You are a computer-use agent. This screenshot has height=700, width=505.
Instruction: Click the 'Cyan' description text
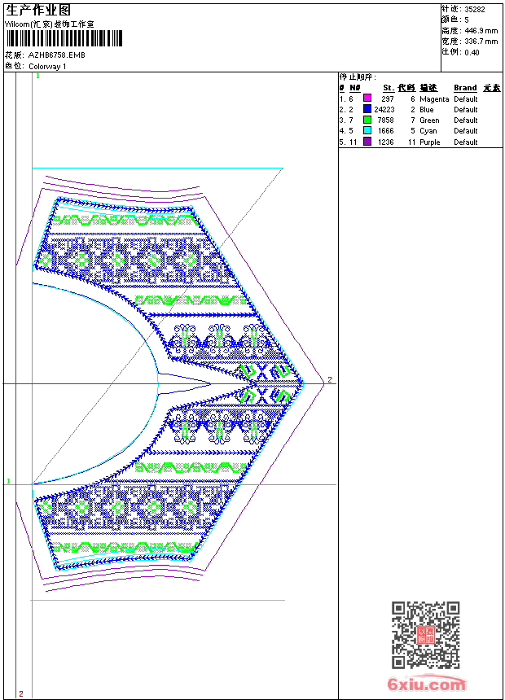(428, 131)
